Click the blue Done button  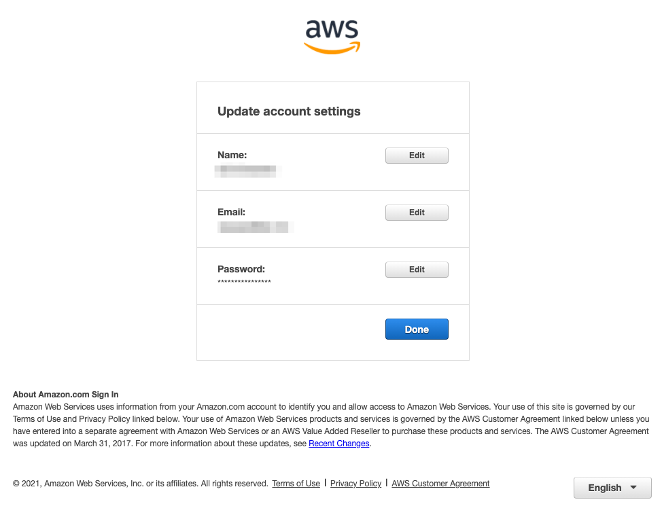click(x=417, y=329)
